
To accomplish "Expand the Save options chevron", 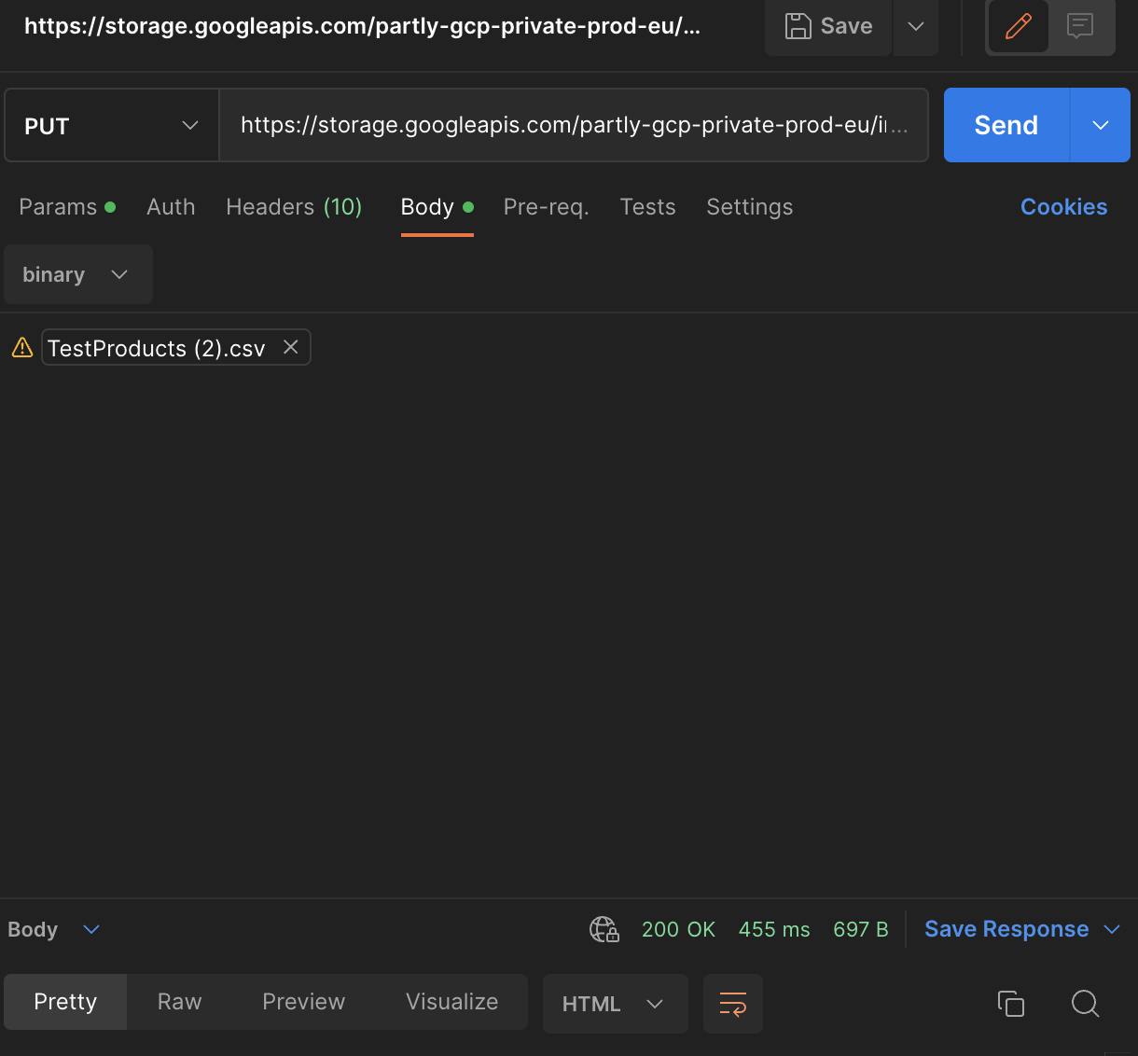I will [916, 26].
